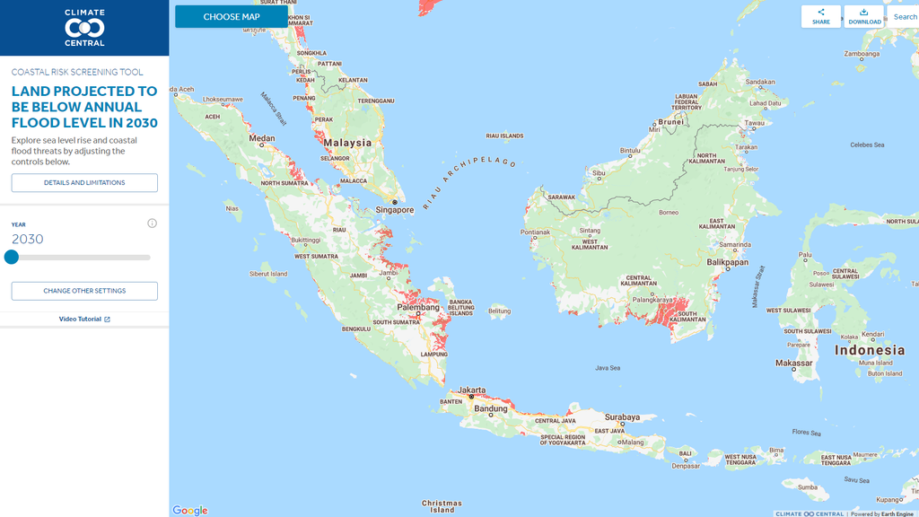This screenshot has width=919, height=517.
Task: Click the Christmas Island label
Action: [442, 506]
